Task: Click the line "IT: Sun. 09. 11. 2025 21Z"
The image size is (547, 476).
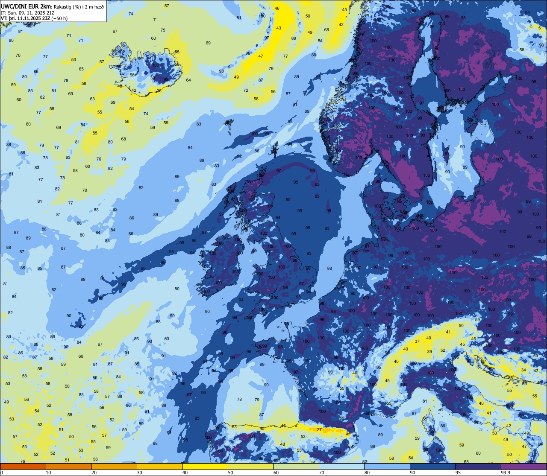Action: pyautogui.click(x=27, y=12)
